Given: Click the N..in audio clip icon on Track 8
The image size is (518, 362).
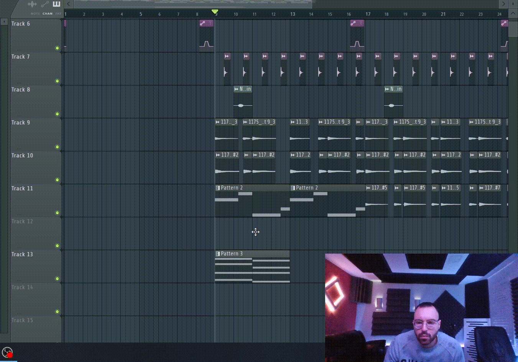Looking at the screenshot, I should [x=236, y=89].
